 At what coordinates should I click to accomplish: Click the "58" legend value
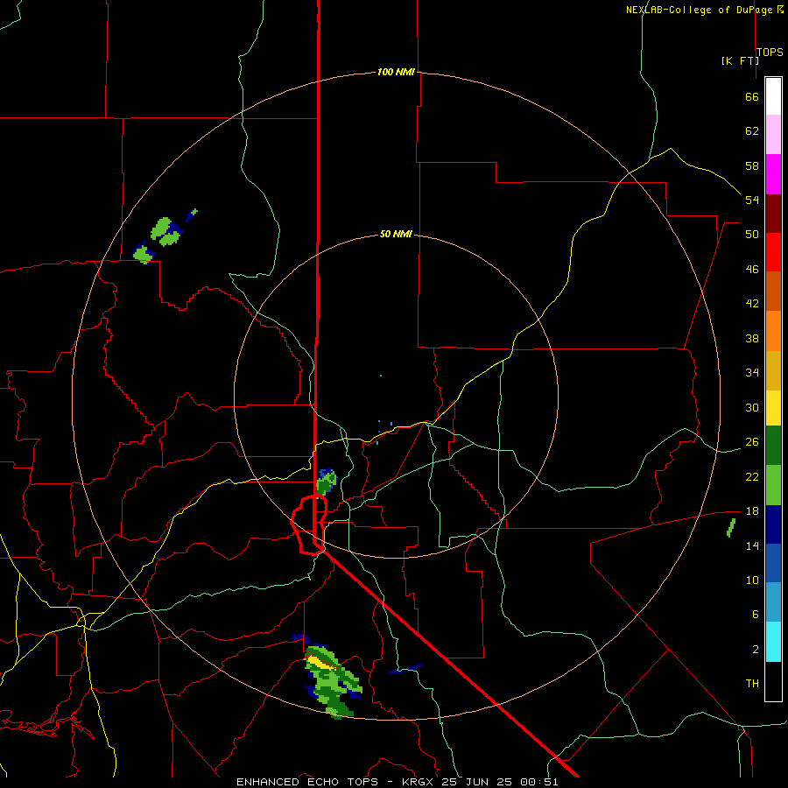coord(752,165)
